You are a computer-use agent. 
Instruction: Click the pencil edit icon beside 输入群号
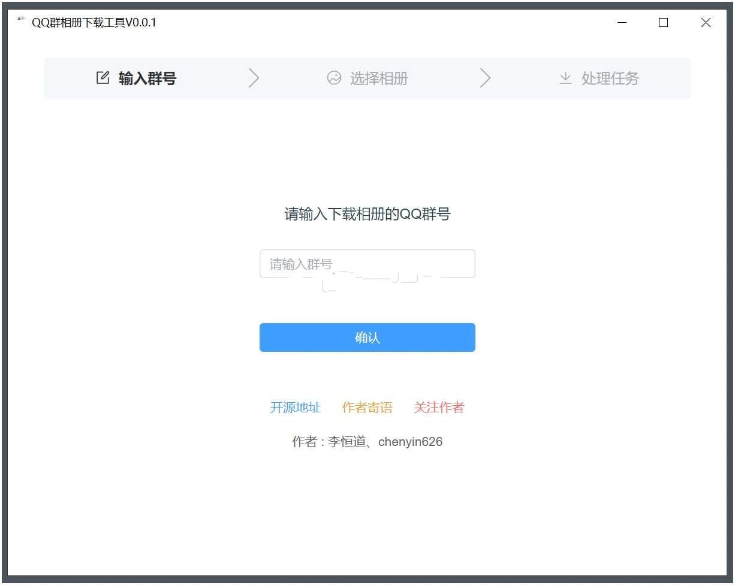103,77
